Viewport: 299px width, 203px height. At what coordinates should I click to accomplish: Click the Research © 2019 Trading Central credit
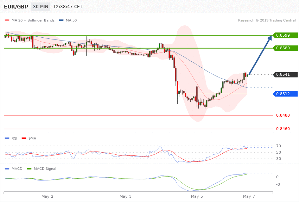[x=267, y=20]
